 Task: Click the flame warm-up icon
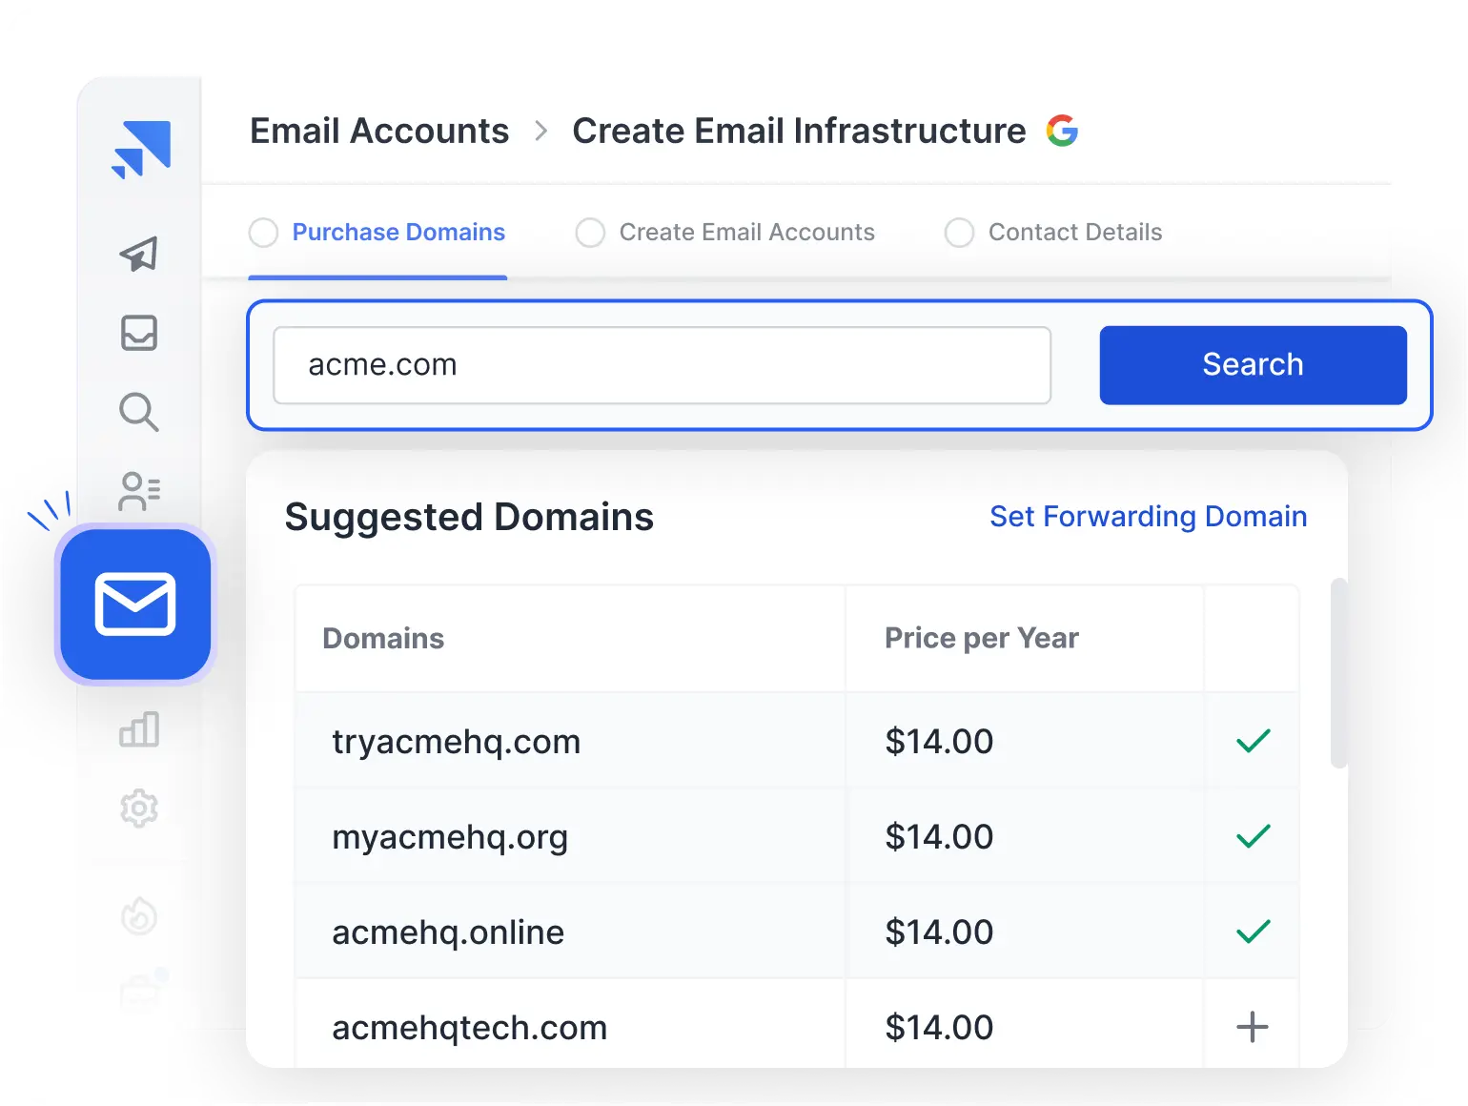click(x=139, y=916)
